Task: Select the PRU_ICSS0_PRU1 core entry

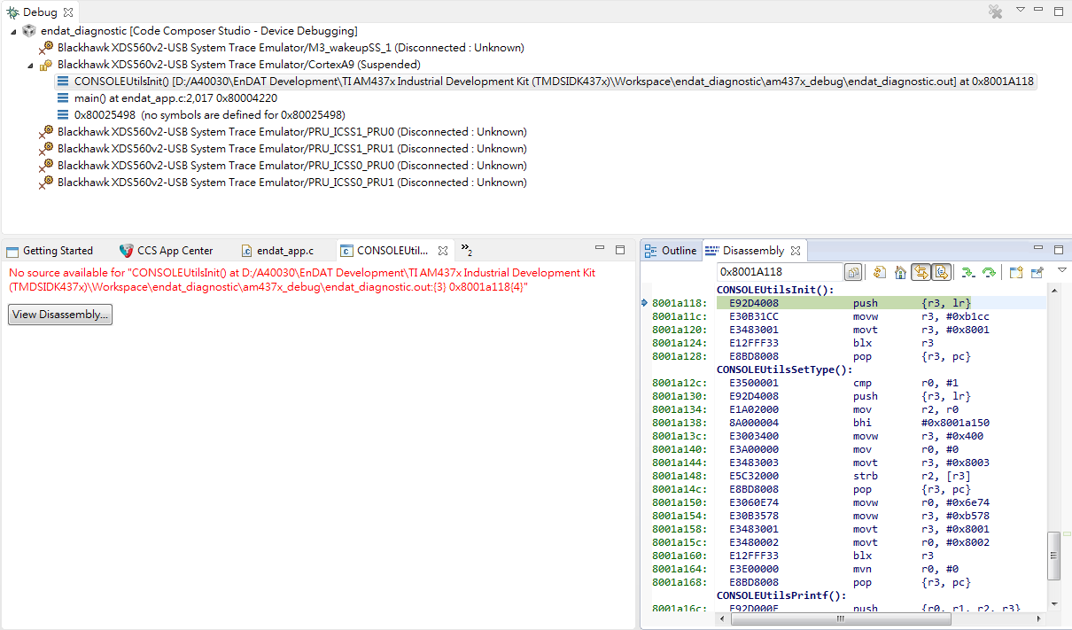Action: click(x=292, y=183)
